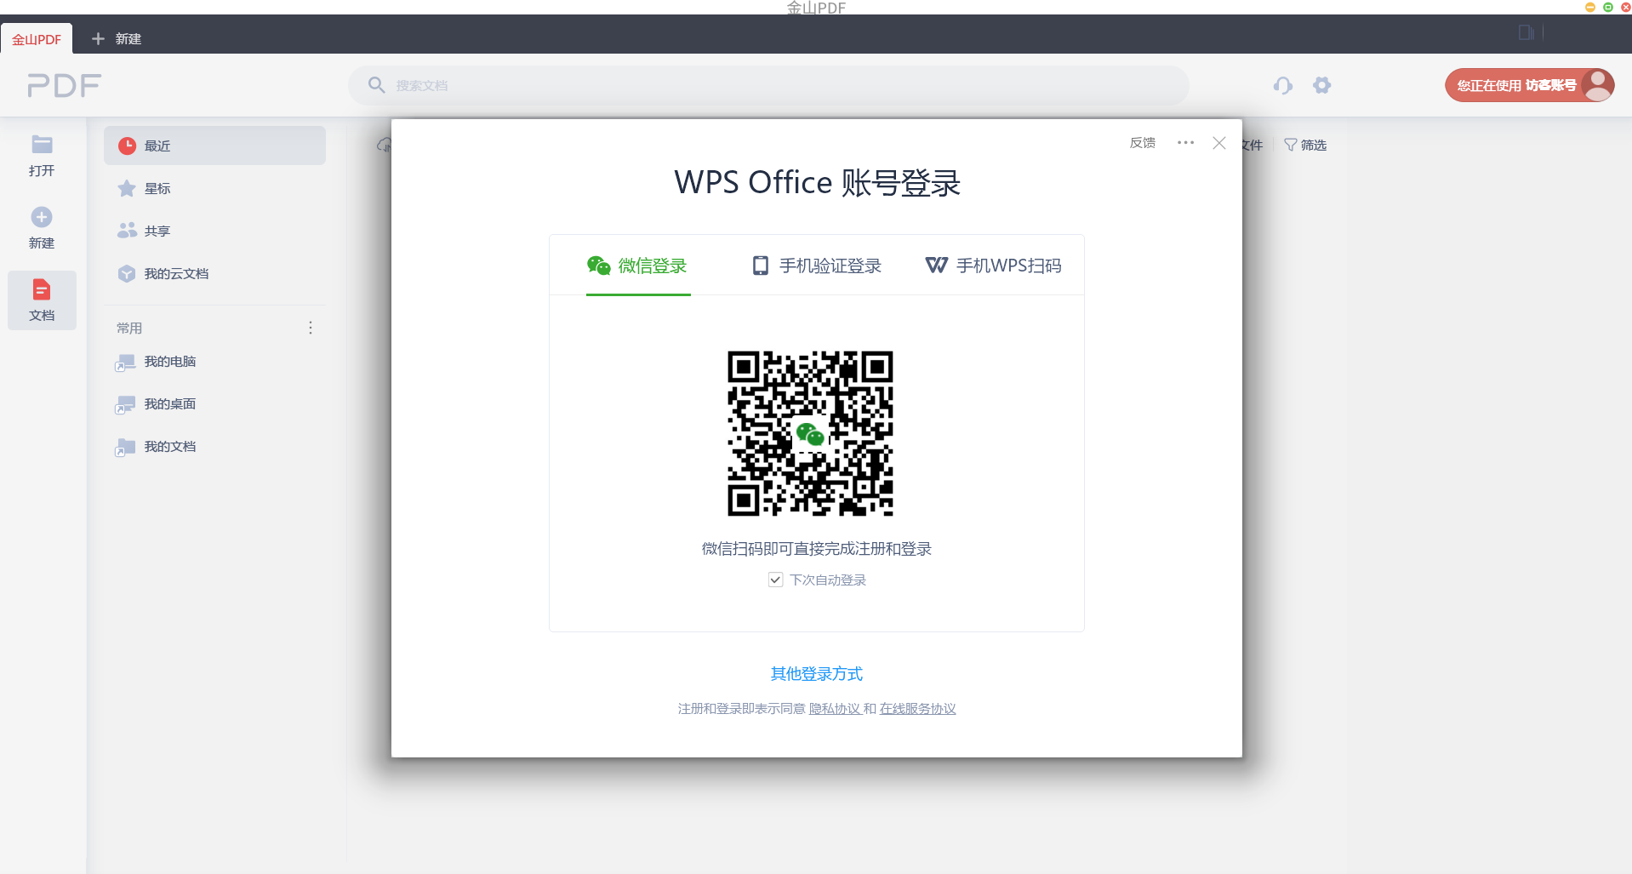Click the 其他登录方式 link
The height and width of the screenshot is (874, 1632).
coord(816,673)
